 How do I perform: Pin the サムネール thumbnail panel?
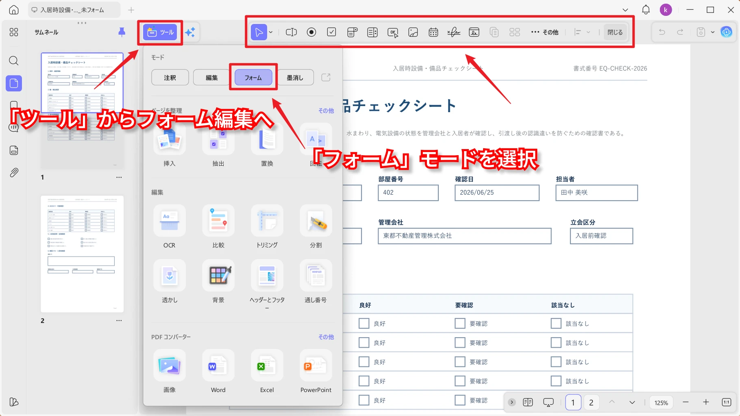[x=122, y=32]
